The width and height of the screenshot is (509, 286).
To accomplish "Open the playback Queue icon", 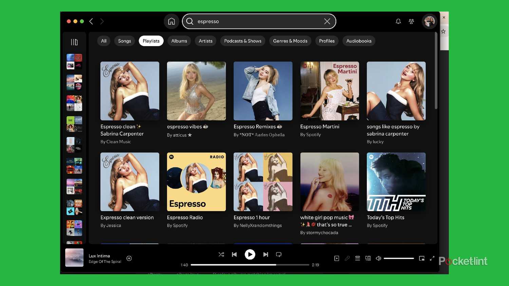I will [357, 258].
